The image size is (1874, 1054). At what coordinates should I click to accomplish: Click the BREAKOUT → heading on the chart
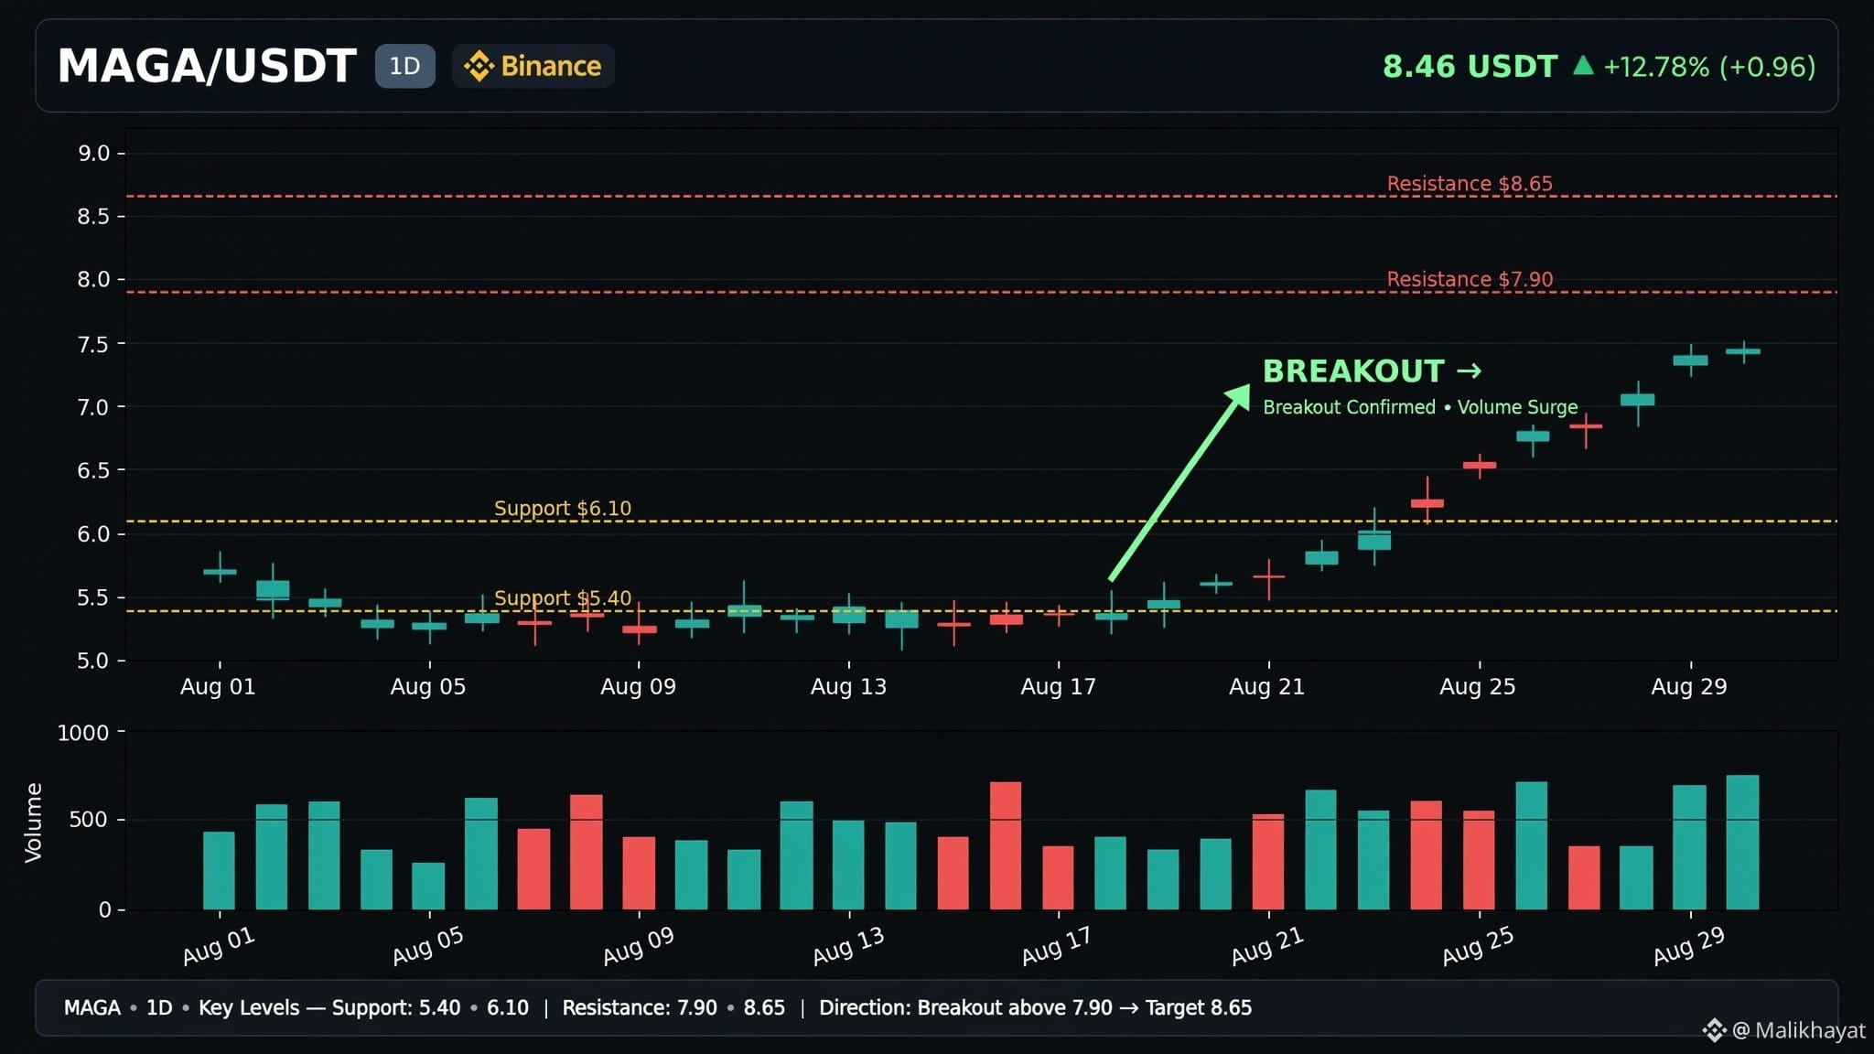(1372, 371)
